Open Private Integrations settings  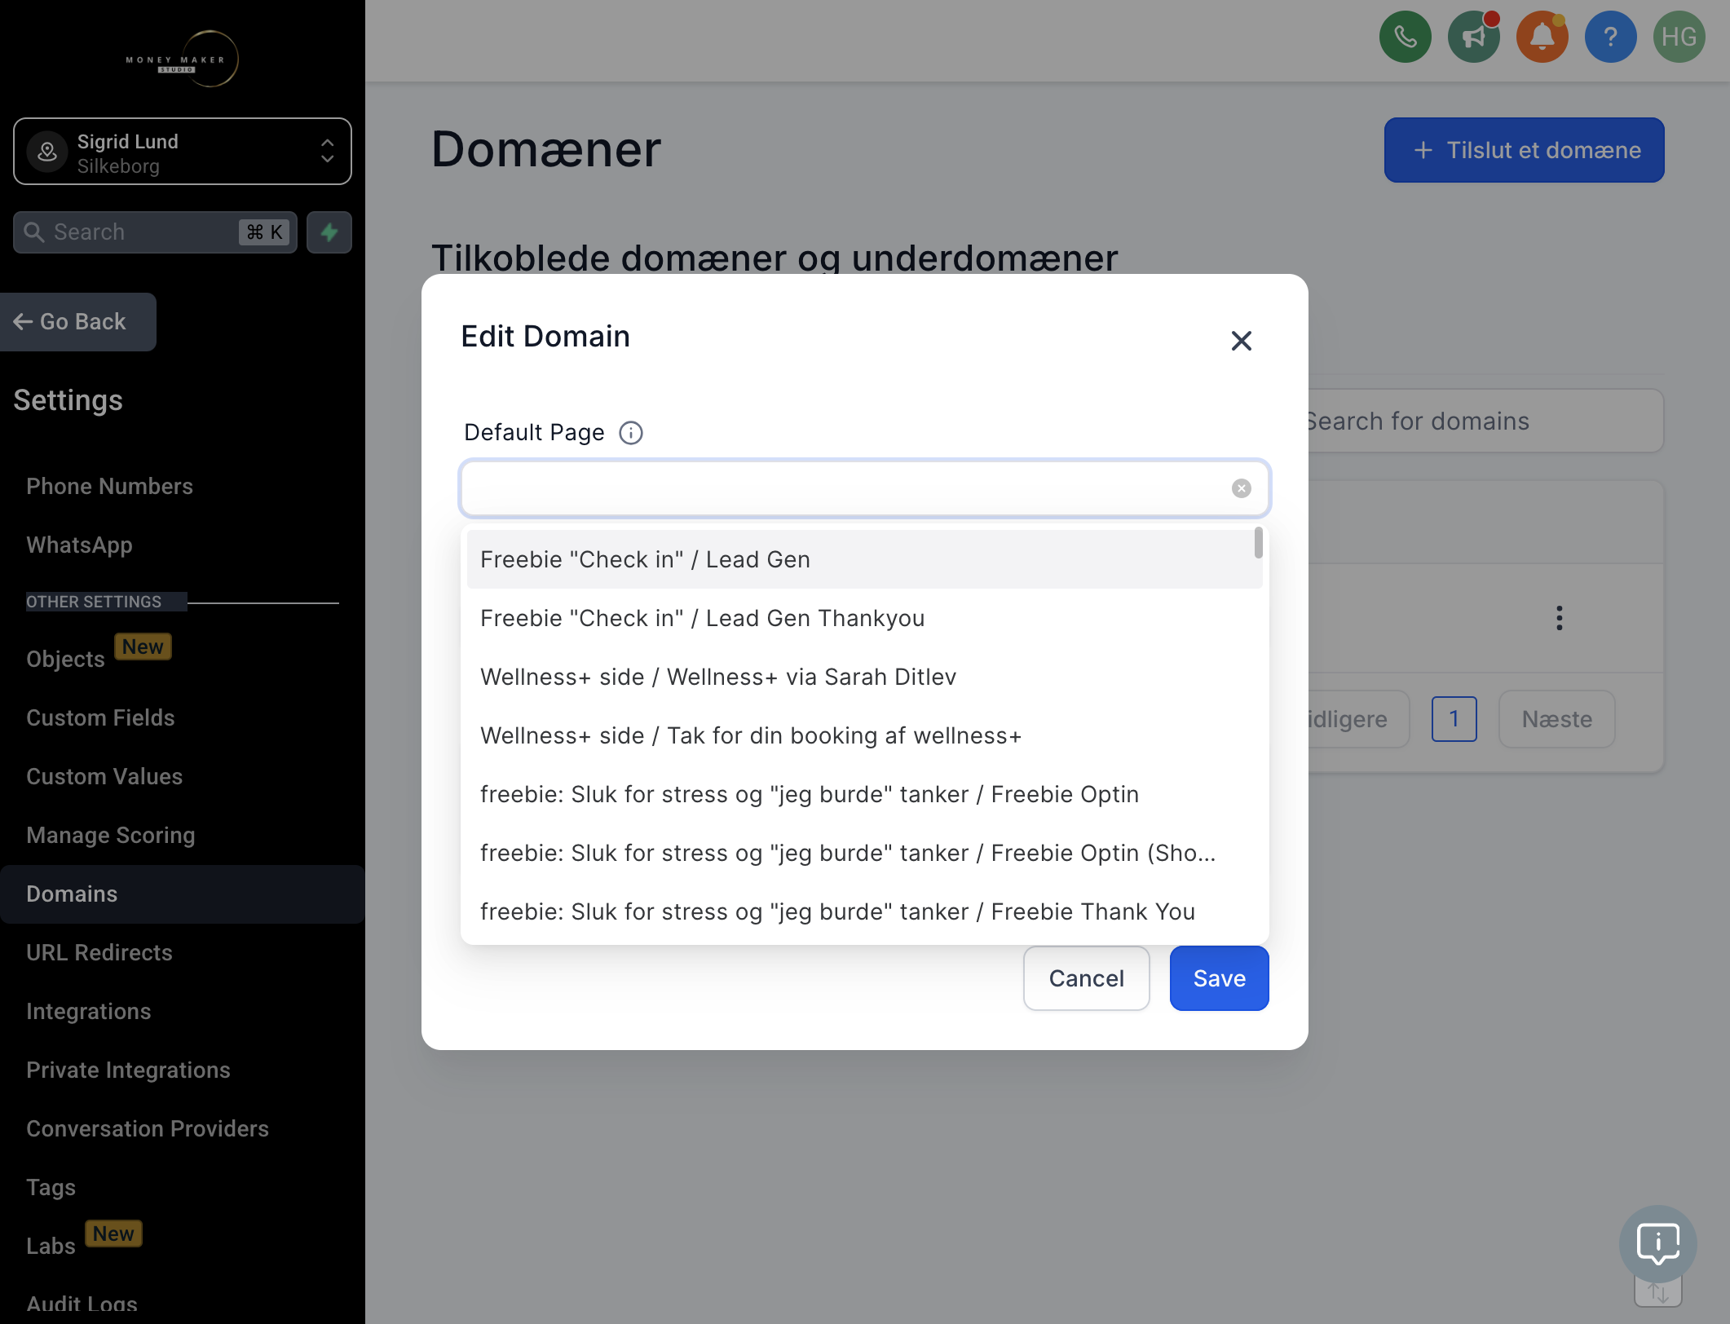128,1070
